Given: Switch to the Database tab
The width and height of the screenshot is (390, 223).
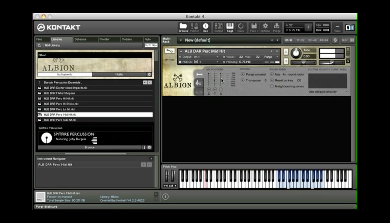Looking at the screenshot, I should [x=81, y=39].
